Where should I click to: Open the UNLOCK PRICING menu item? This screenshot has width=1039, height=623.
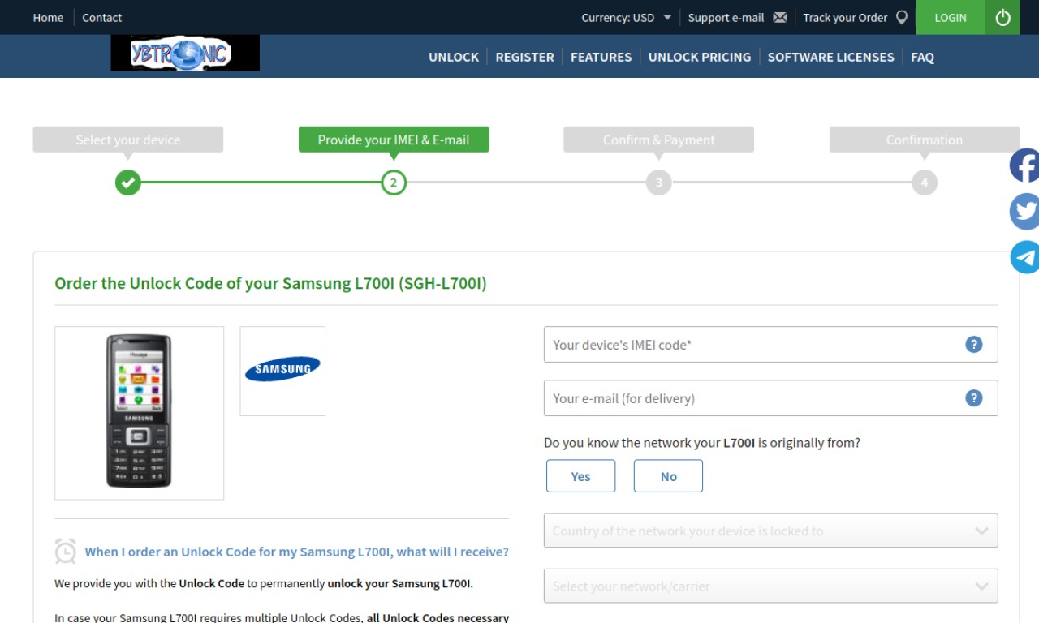tap(700, 57)
